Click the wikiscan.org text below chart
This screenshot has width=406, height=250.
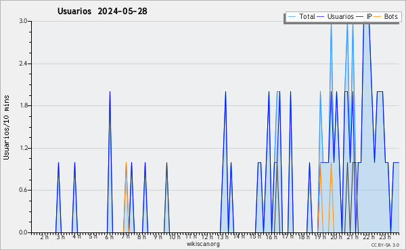(x=203, y=244)
